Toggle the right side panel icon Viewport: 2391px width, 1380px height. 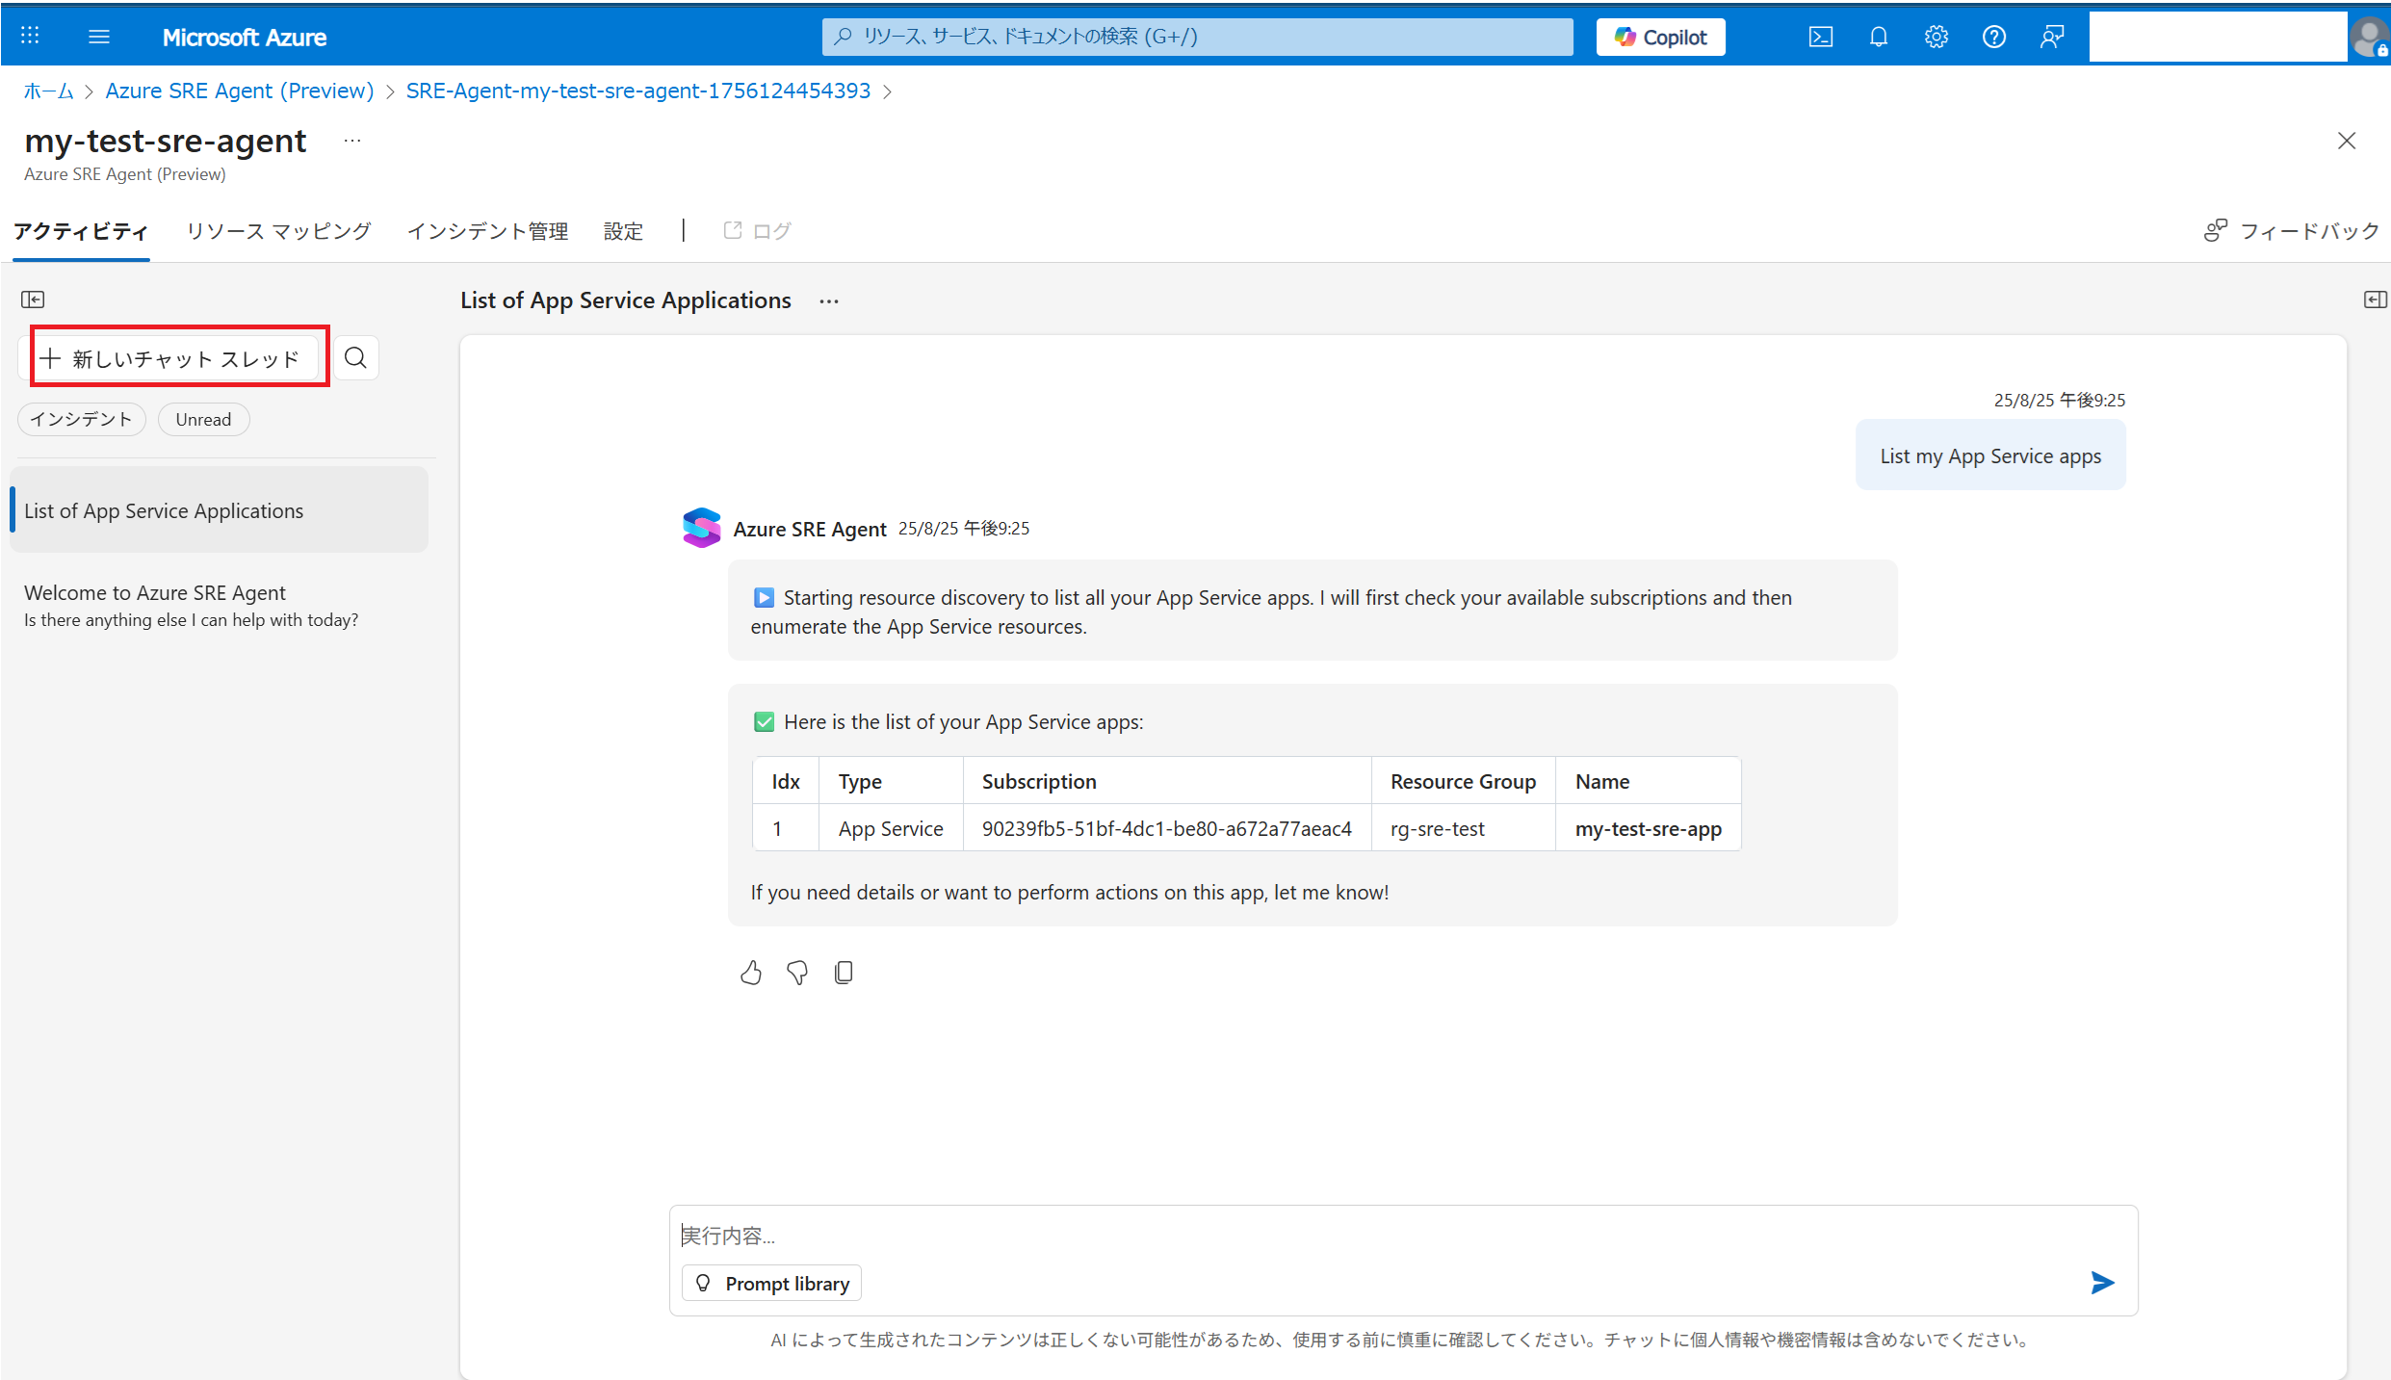coord(2375,299)
